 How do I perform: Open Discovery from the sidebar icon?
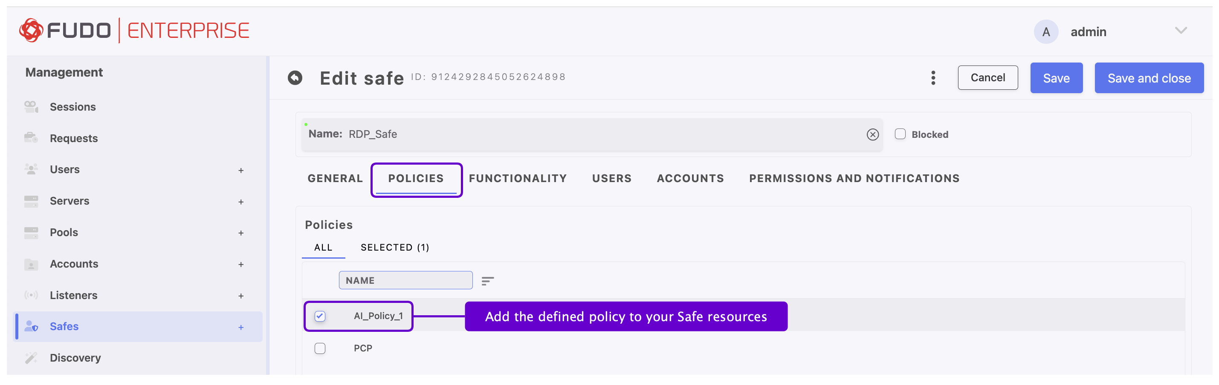(31, 358)
